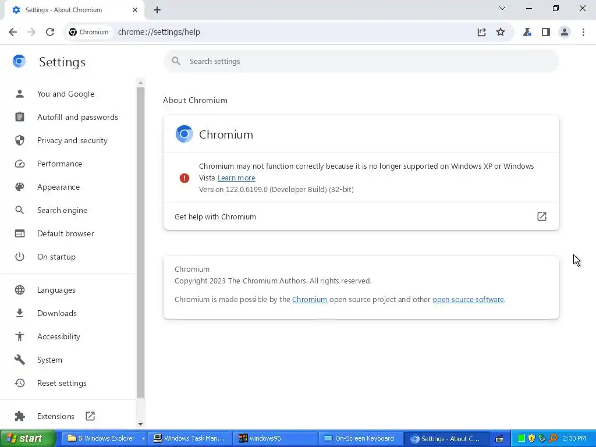Click the keyboard icon in taskbar

[499, 439]
